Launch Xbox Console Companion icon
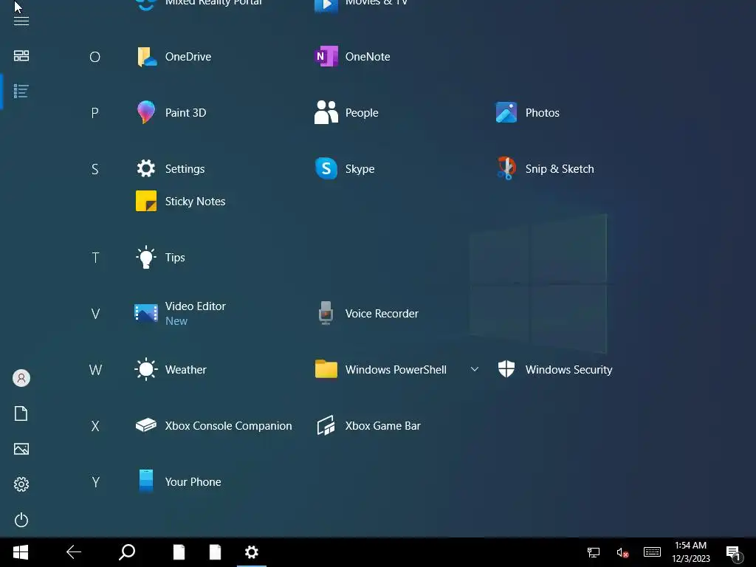 146,426
